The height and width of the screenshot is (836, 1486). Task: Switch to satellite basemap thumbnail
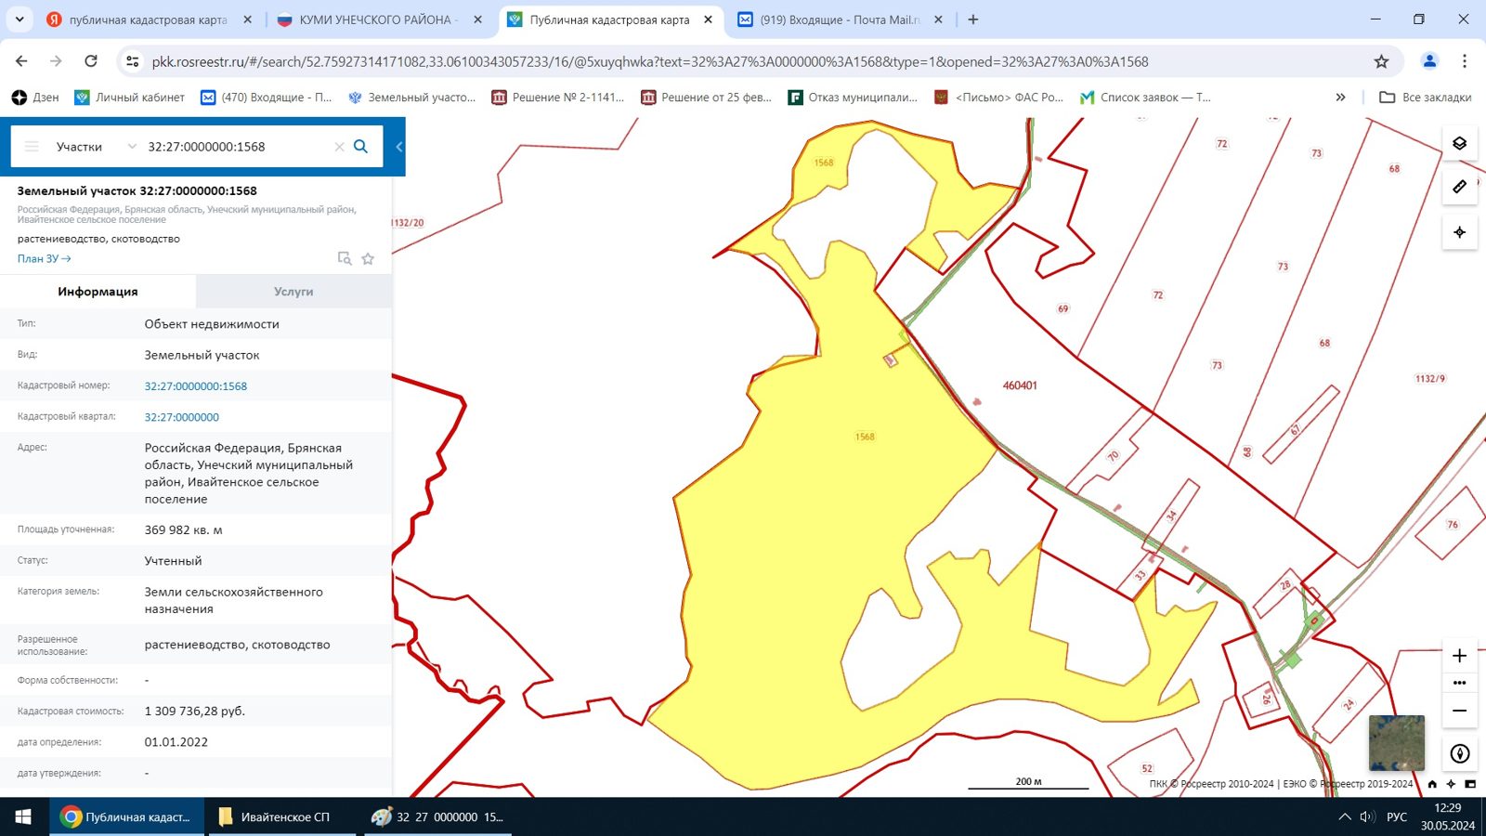(1396, 742)
